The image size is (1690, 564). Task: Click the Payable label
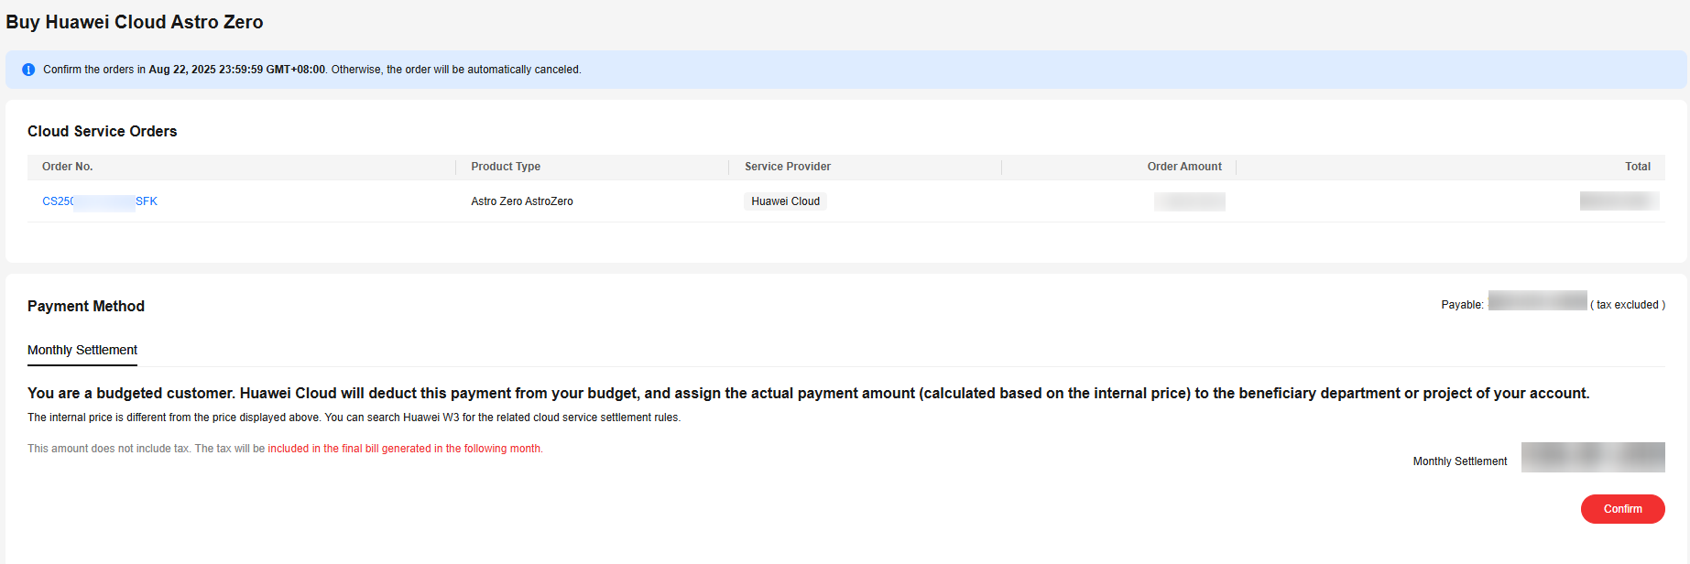[1462, 305]
